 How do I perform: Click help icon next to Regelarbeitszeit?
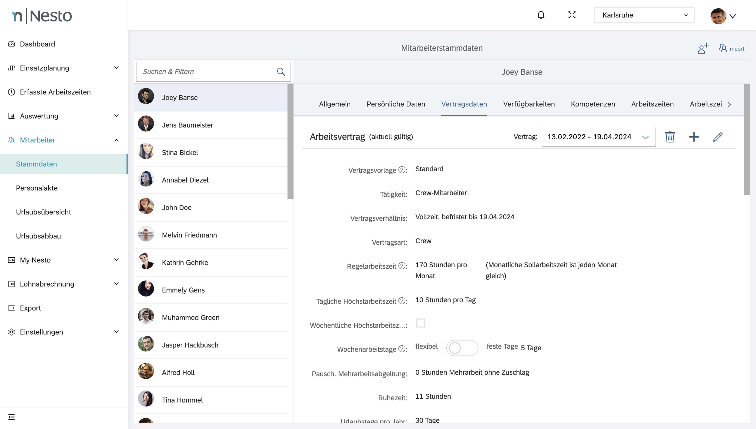click(x=401, y=266)
